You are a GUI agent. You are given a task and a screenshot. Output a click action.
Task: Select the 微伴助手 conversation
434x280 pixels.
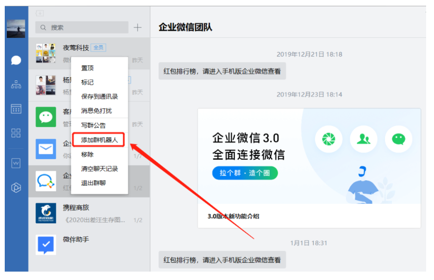coord(90,245)
